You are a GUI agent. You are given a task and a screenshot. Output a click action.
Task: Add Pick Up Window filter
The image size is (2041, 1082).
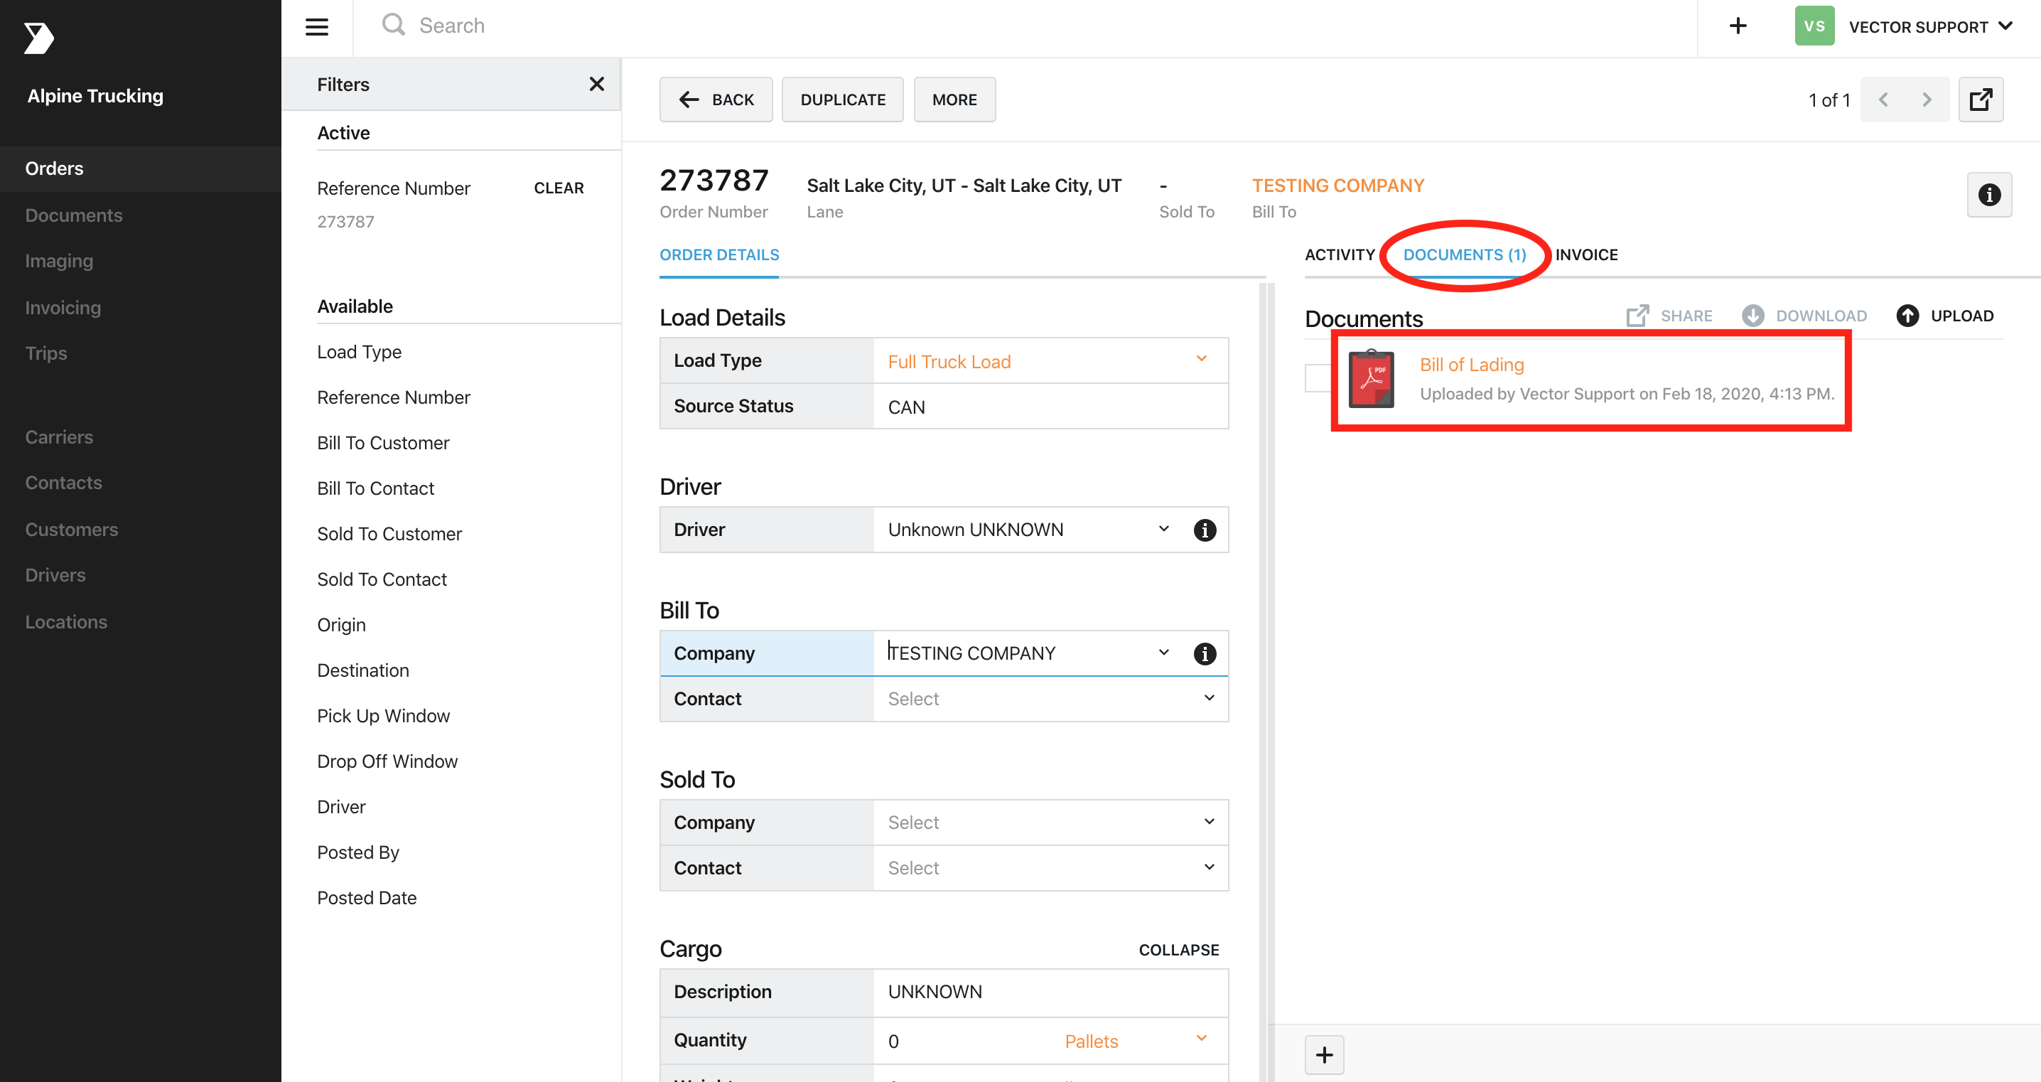[382, 717]
